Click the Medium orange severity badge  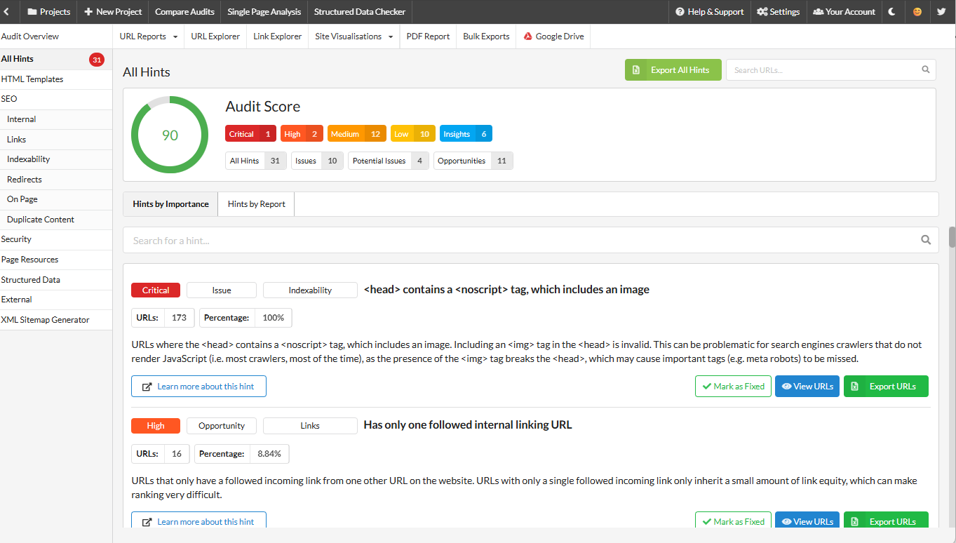tap(355, 134)
